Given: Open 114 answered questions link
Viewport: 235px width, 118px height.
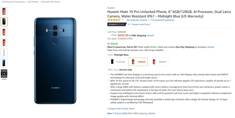Looking at the screenshot, I should point(162,20).
